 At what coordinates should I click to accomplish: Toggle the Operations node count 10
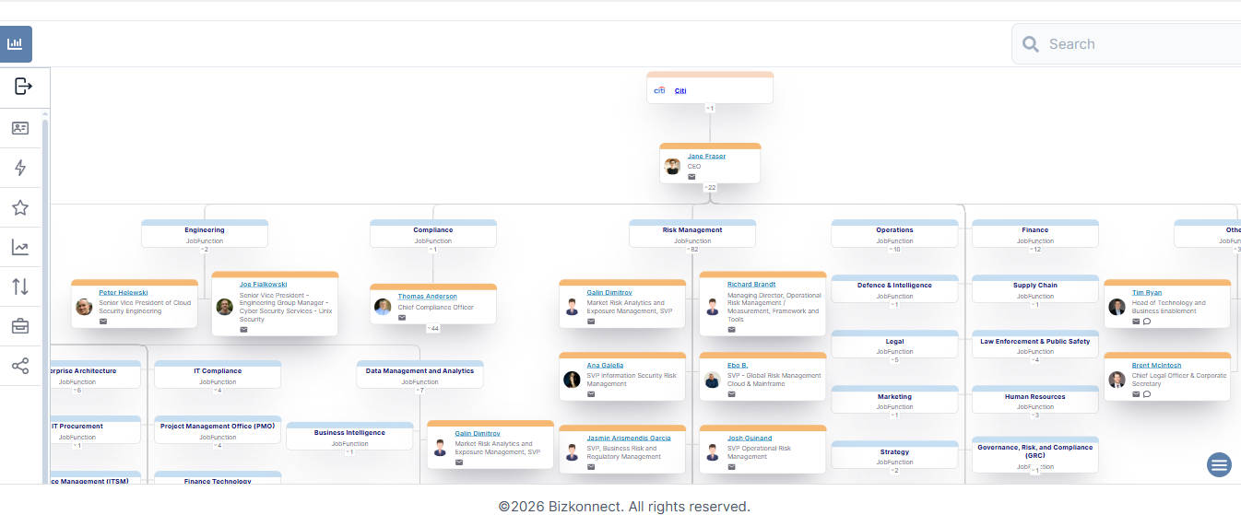coord(894,250)
